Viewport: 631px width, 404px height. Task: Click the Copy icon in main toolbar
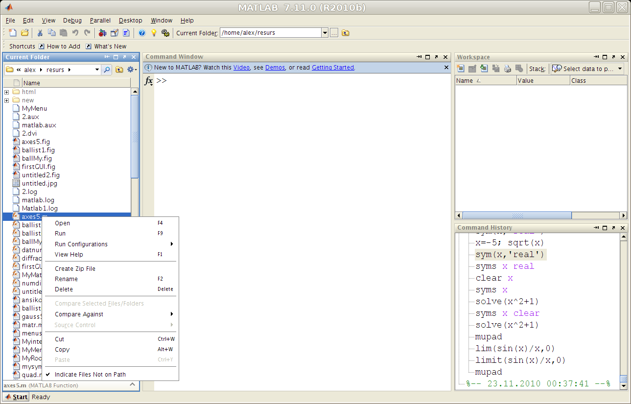pos(52,33)
